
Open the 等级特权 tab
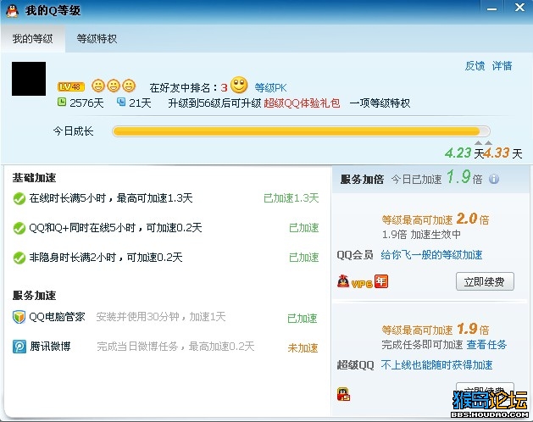[x=97, y=39]
